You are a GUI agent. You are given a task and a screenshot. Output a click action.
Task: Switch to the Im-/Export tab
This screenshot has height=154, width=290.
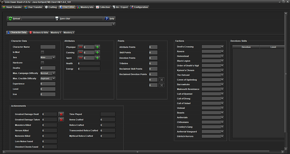coord(120,7)
